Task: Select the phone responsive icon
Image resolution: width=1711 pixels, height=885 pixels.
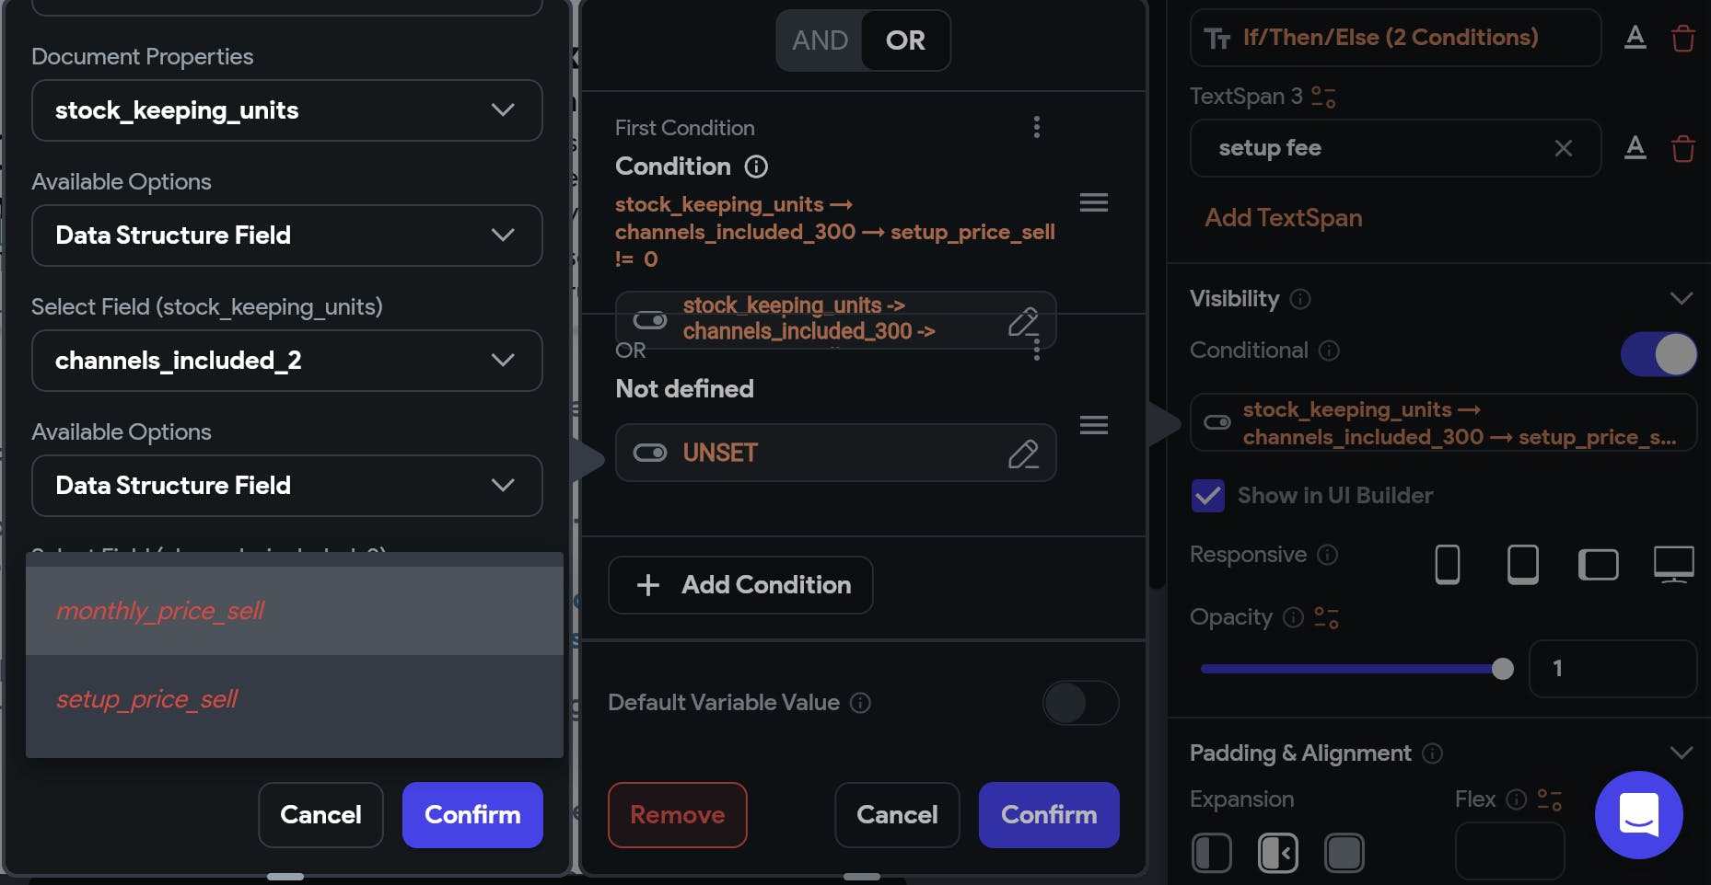Action: pos(1447,564)
